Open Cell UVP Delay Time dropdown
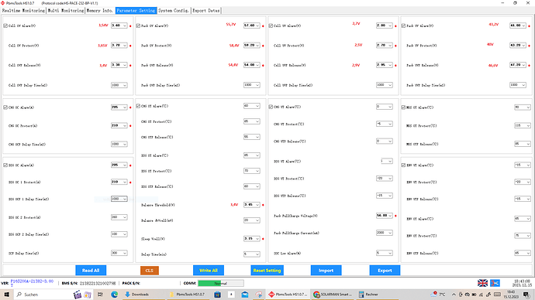This screenshot has height=300, width=535. tap(384, 85)
